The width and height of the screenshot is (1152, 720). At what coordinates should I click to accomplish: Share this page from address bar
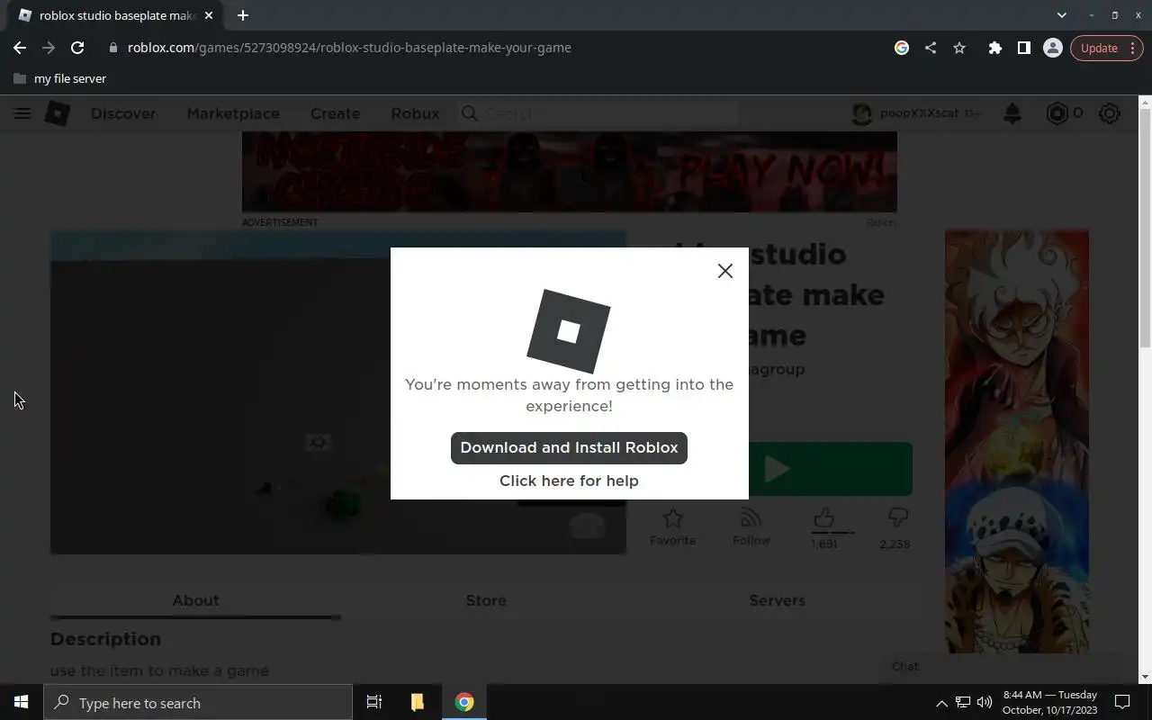[930, 48]
